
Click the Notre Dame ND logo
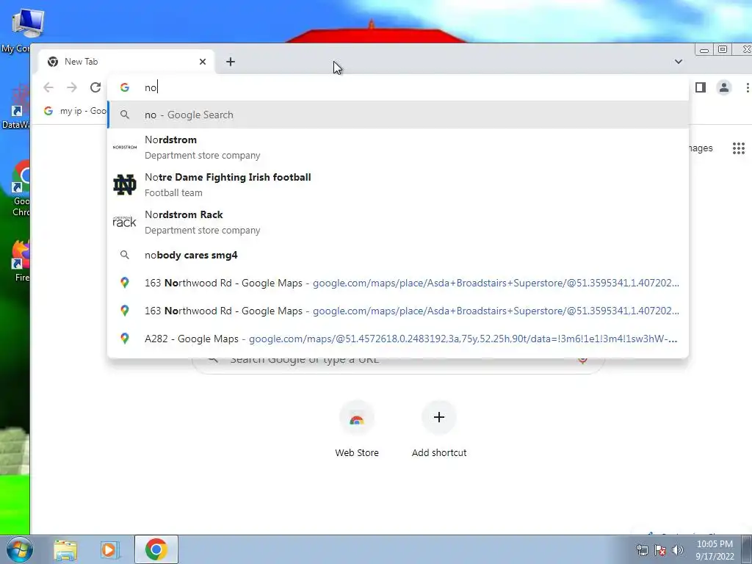125,184
